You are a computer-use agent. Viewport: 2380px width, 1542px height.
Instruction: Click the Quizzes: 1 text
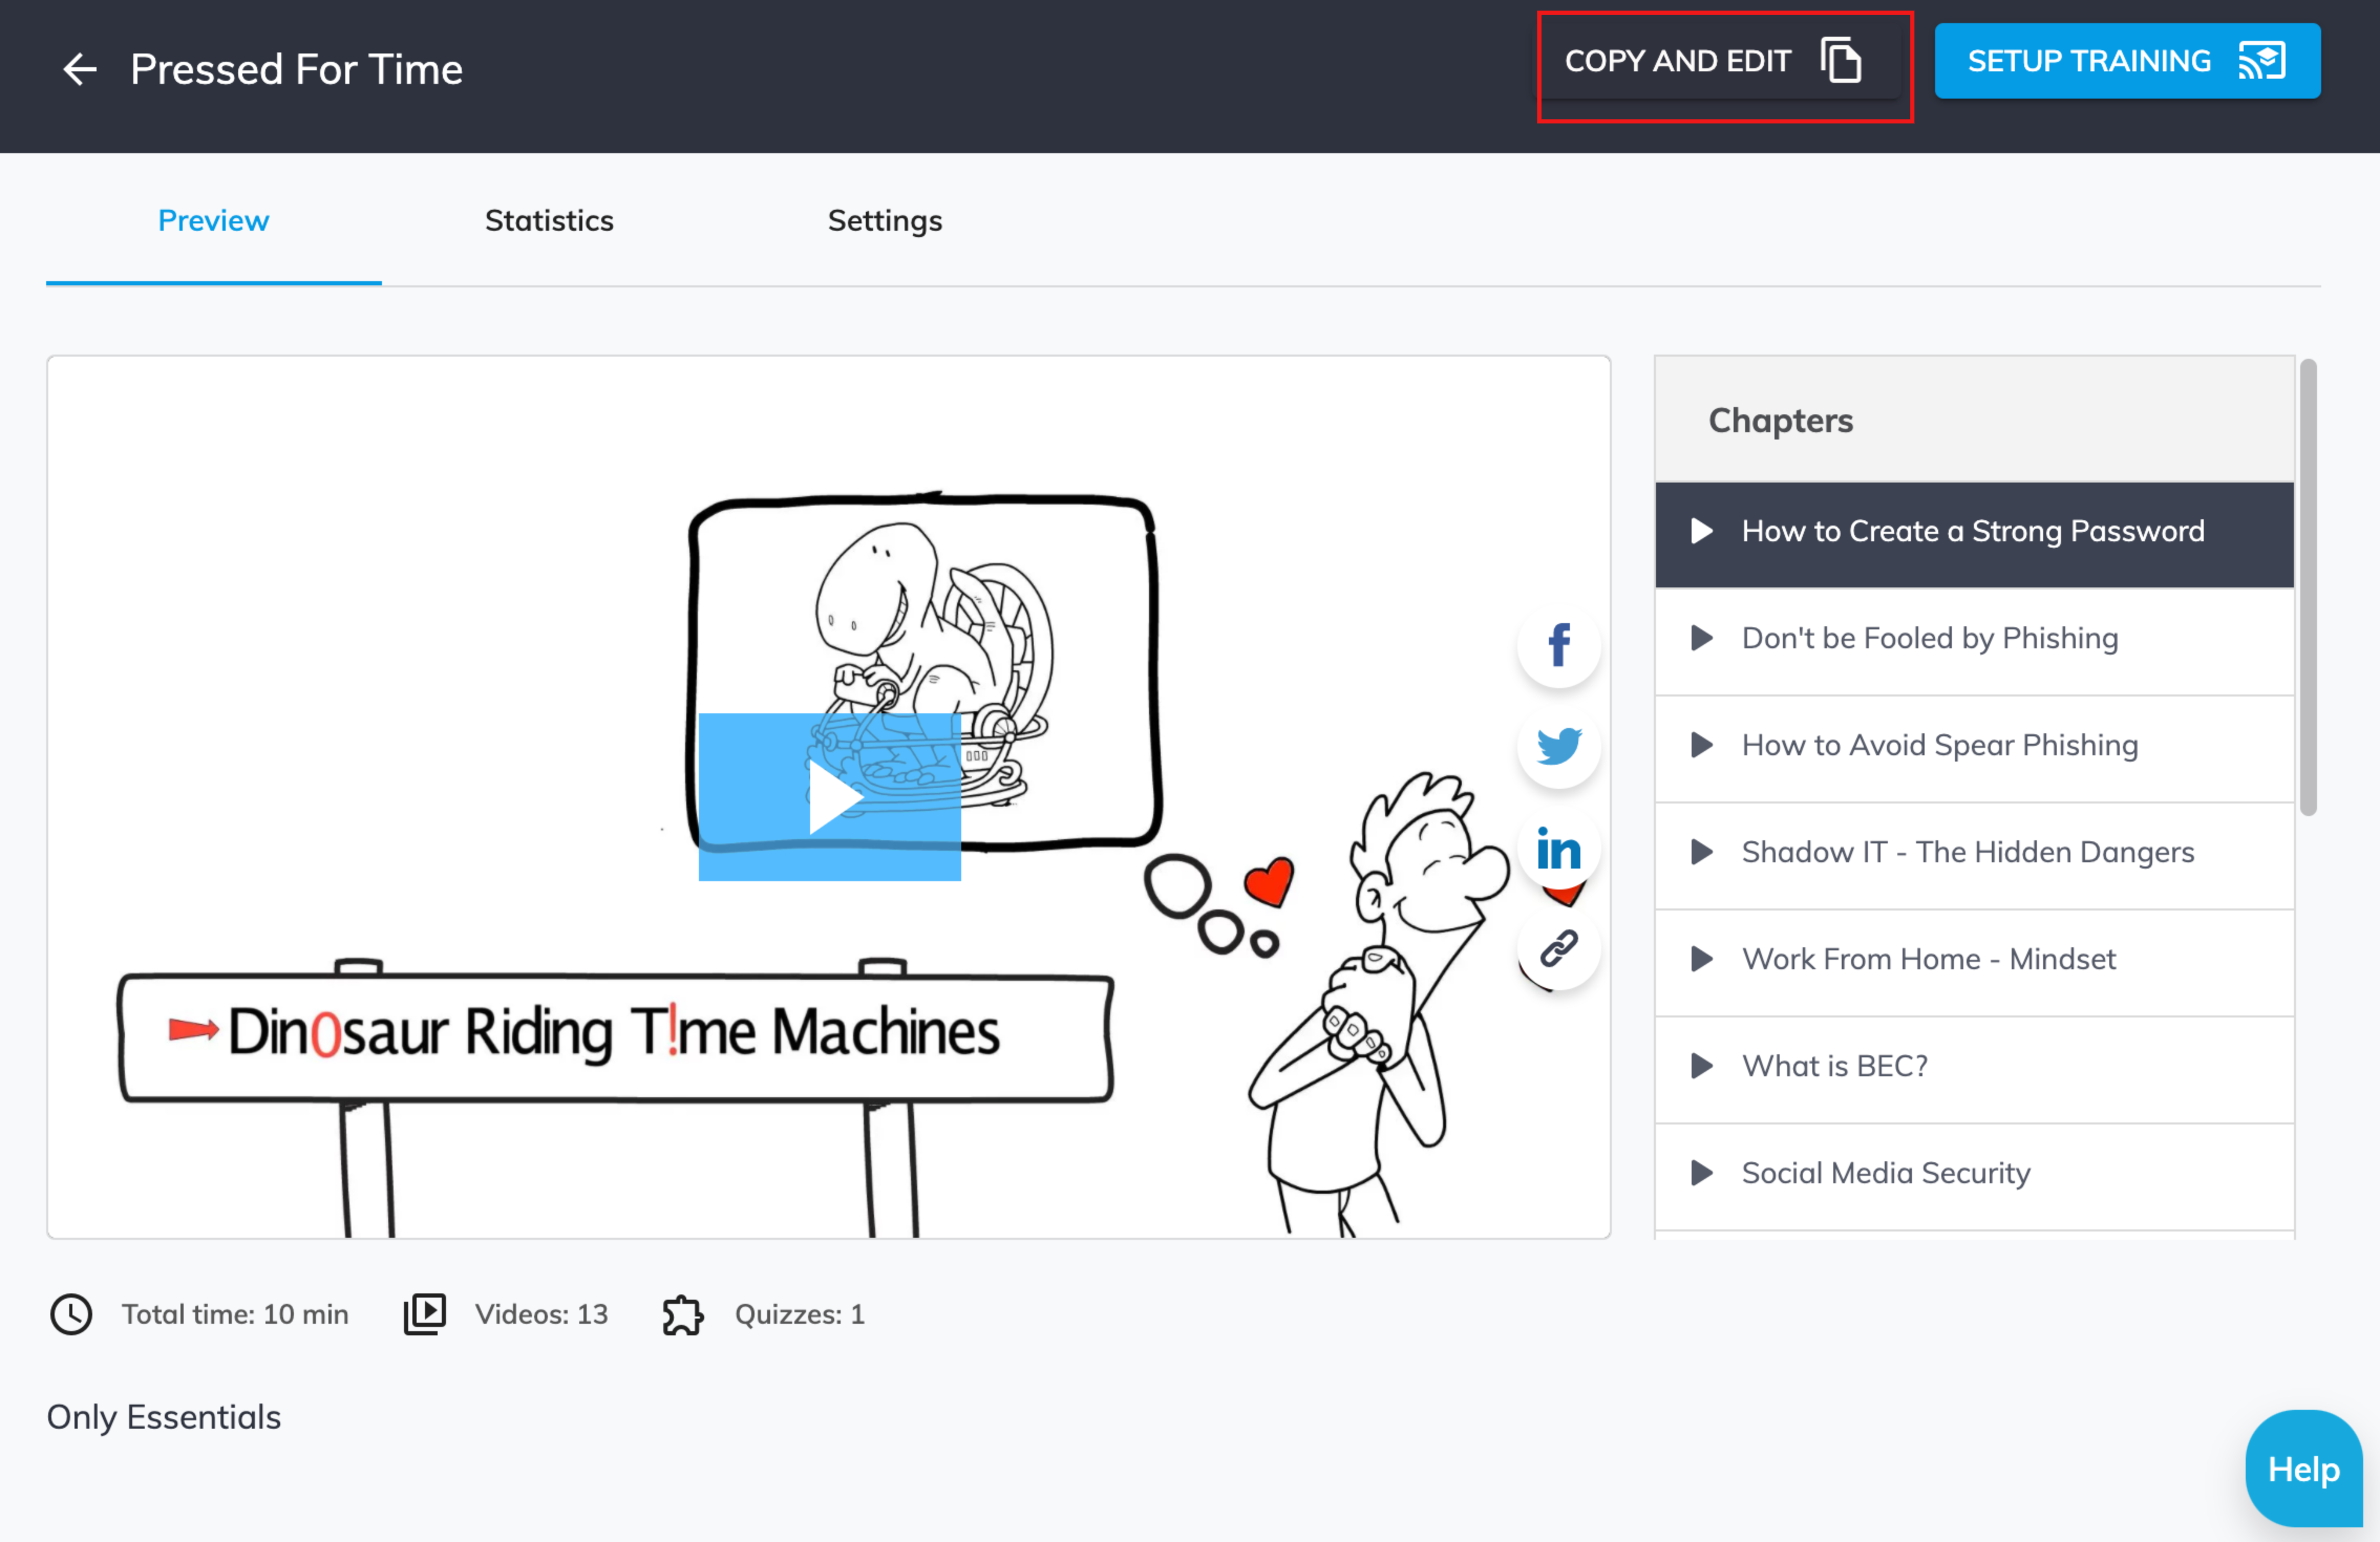(x=799, y=1314)
